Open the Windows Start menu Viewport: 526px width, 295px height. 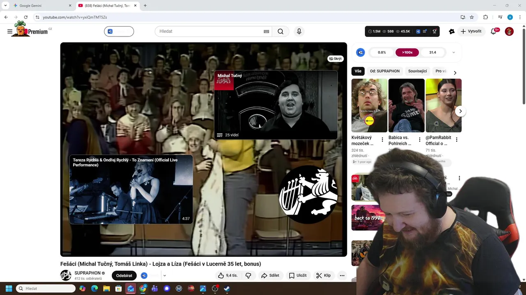tap(9, 288)
